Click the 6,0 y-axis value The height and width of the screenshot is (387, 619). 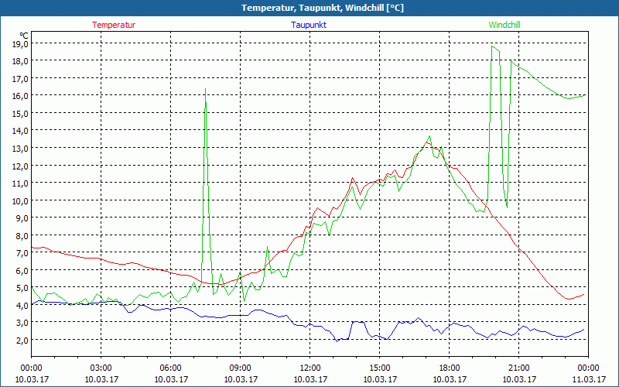[x=22, y=270]
